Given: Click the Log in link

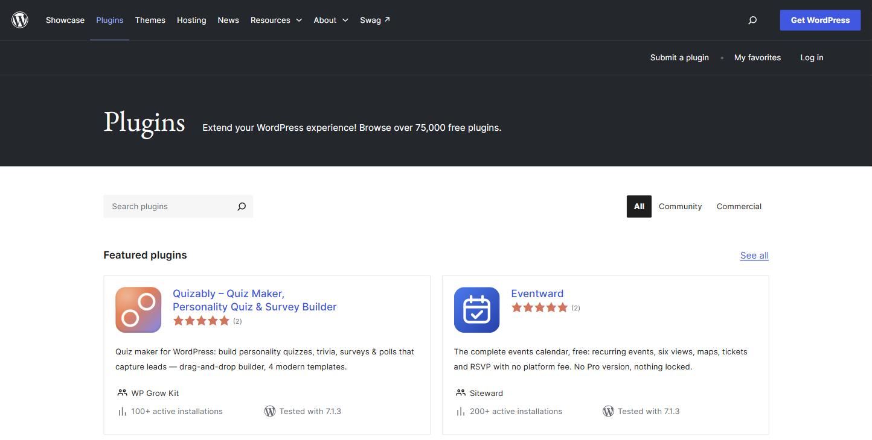Looking at the screenshot, I should 812,57.
